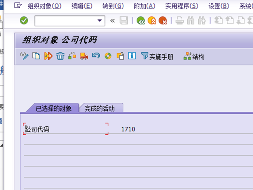Click the green Back icon
The width and height of the screenshot is (253, 190).
pyautogui.click(x=141, y=21)
